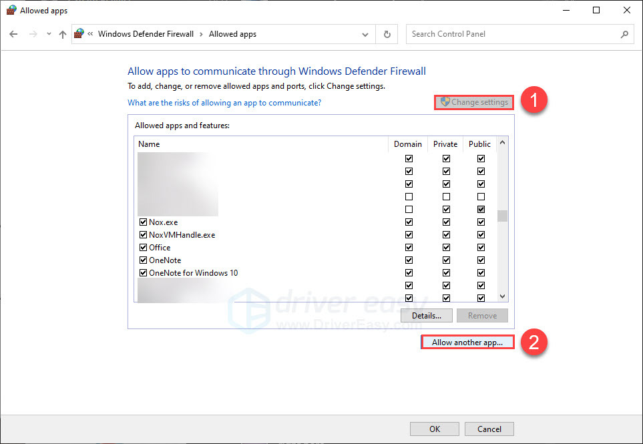Toggle Public checkbox for OneNote

(481, 260)
